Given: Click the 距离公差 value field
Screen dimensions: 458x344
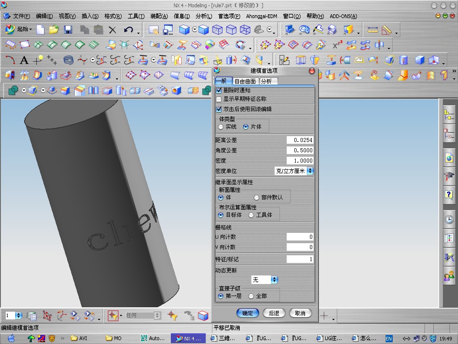Looking at the screenshot, I should click(x=300, y=140).
